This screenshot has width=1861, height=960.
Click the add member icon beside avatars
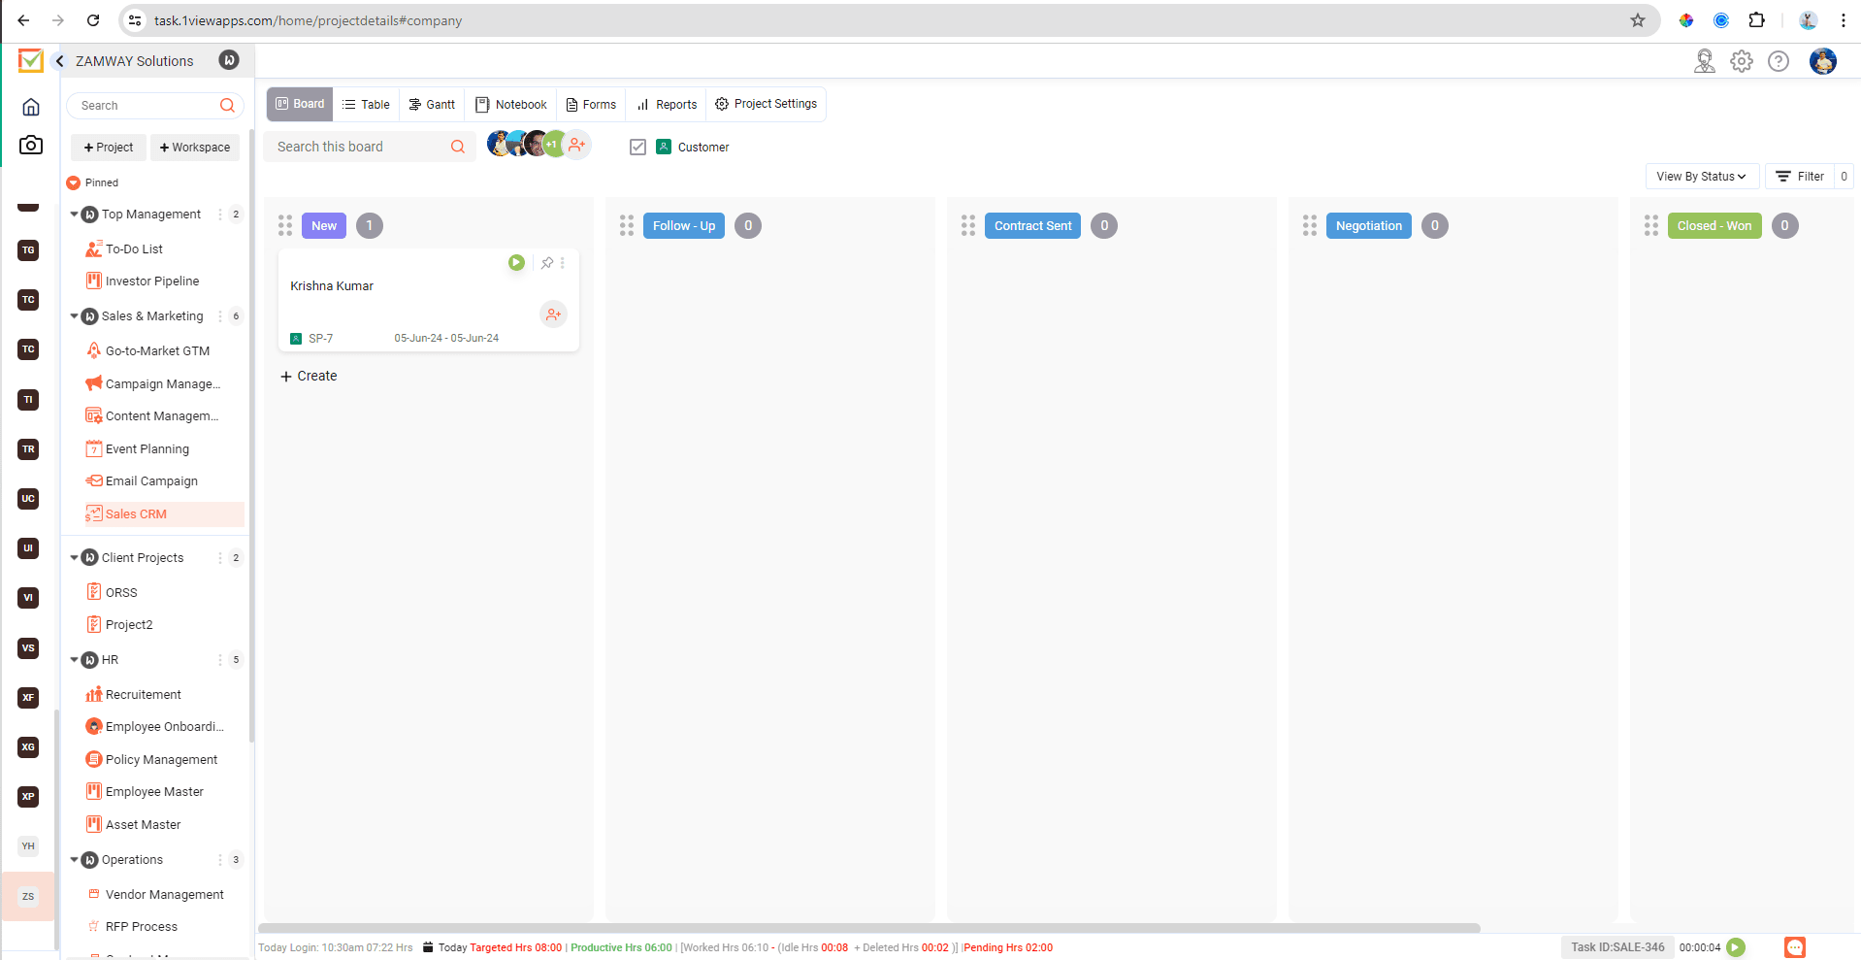577,146
